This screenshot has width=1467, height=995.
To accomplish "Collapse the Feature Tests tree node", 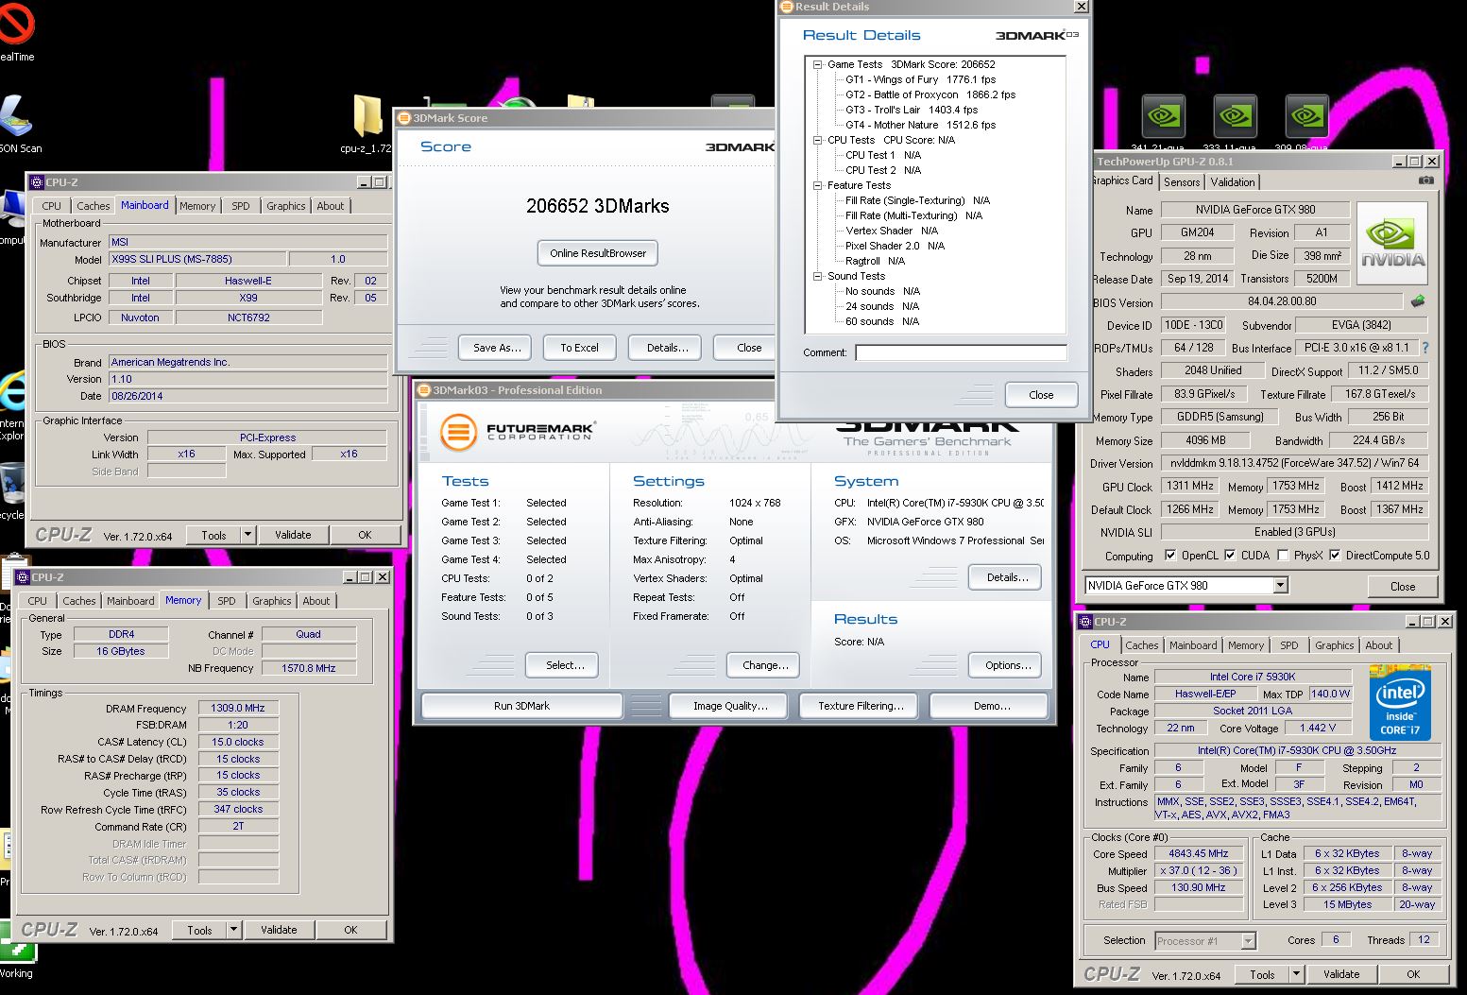I will (x=818, y=185).
